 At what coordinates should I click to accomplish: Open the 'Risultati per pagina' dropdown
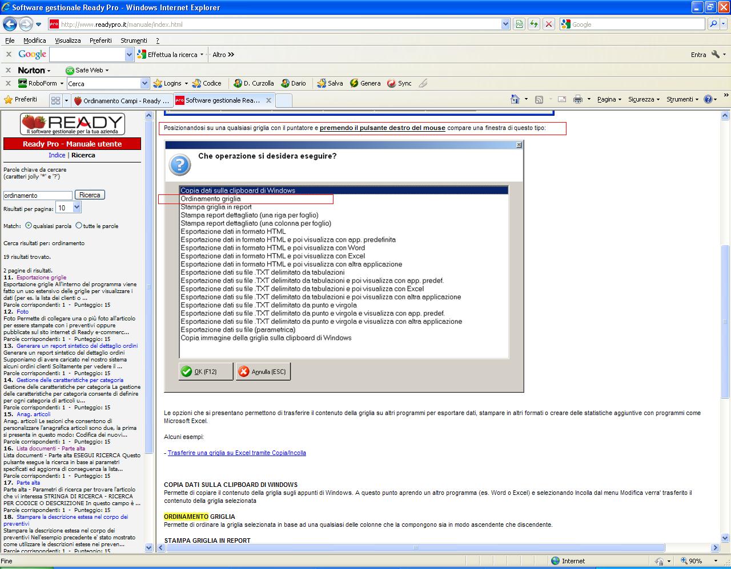point(77,208)
